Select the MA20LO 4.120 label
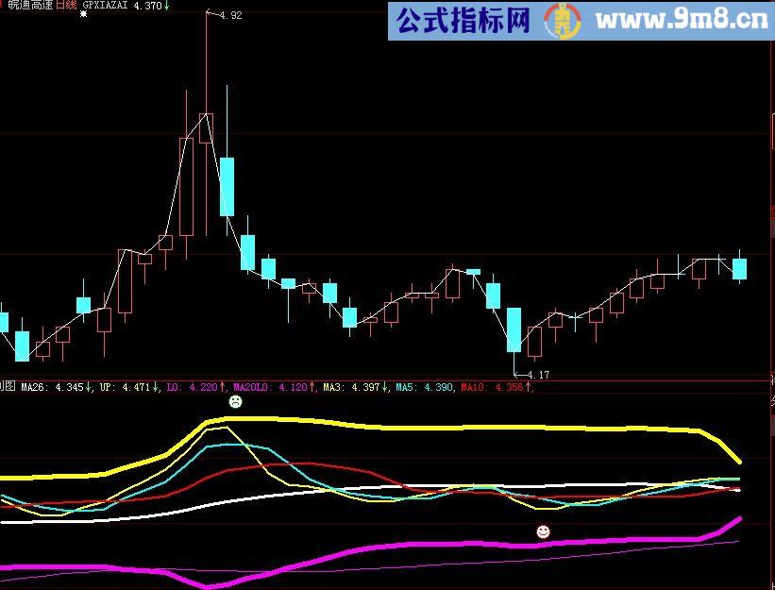The image size is (775, 590). click(274, 387)
